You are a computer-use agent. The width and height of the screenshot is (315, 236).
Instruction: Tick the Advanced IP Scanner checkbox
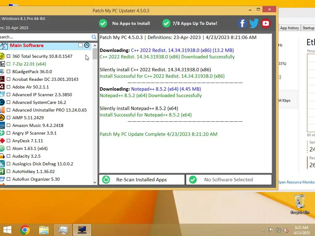(8, 95)
